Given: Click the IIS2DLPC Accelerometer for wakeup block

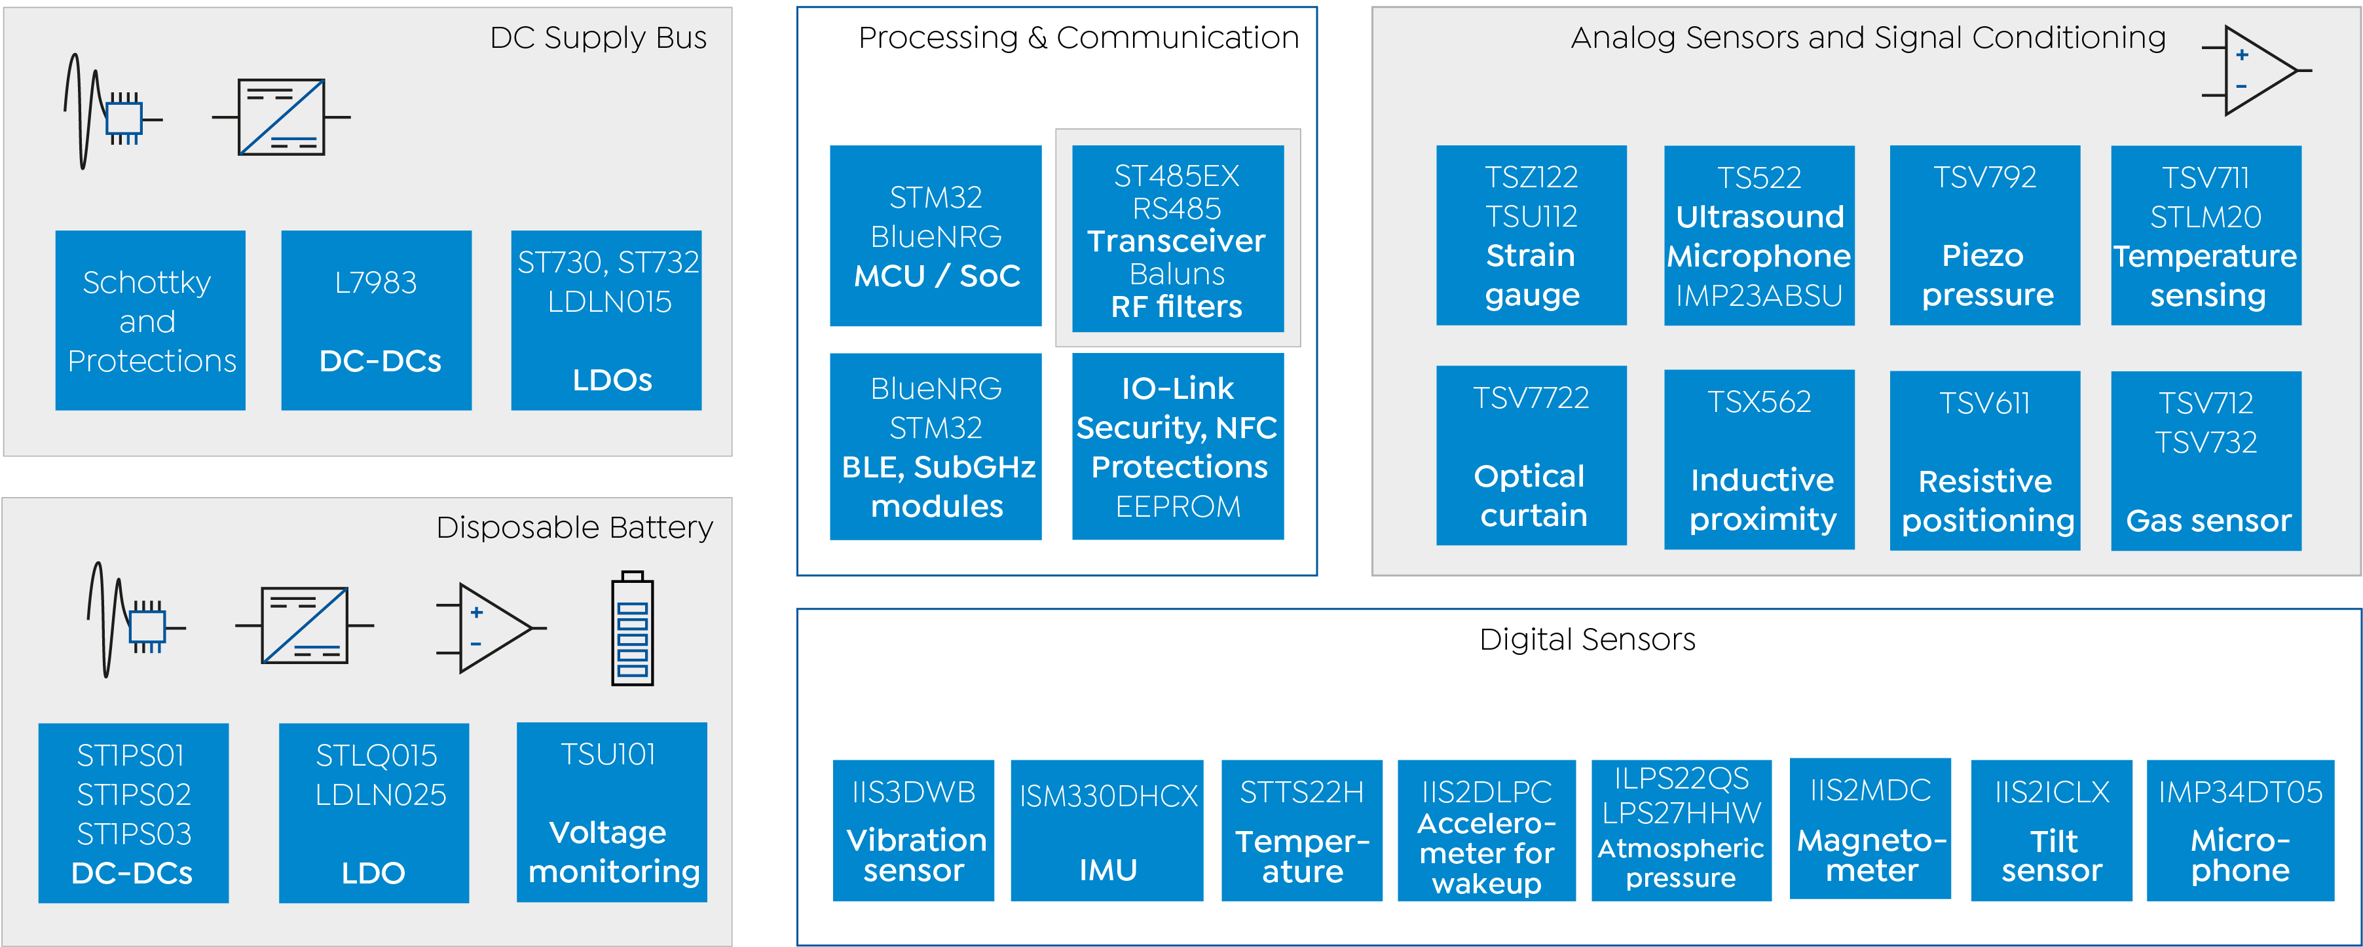Looking at the screenshot, I should click(x=1487, y=830).
